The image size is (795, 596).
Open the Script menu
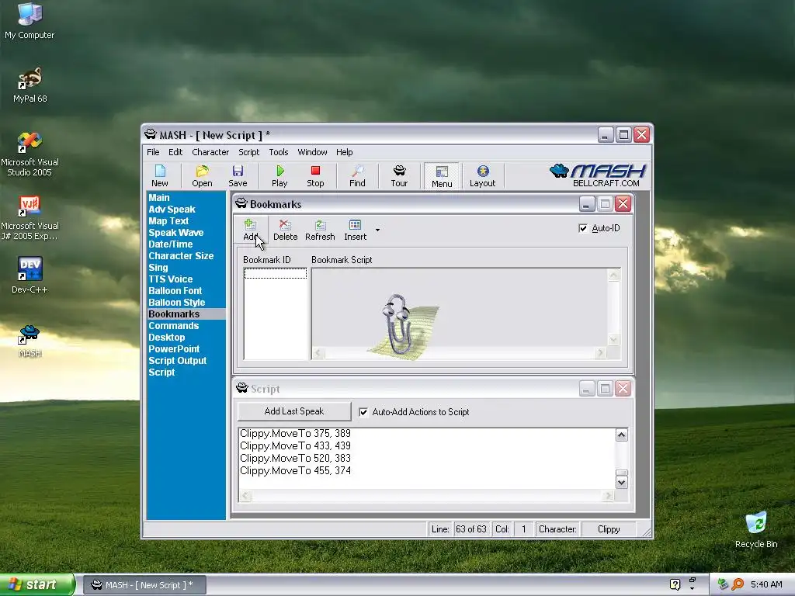pos(249,152)
